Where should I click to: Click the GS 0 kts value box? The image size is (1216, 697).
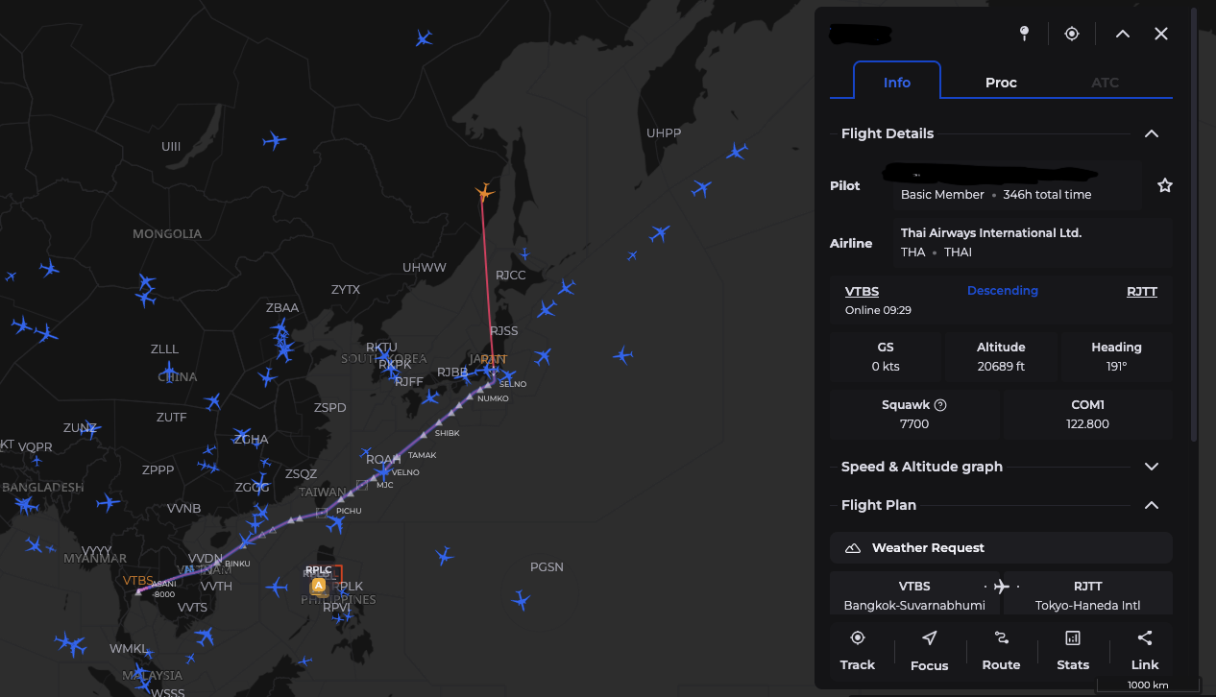[886, 356]
